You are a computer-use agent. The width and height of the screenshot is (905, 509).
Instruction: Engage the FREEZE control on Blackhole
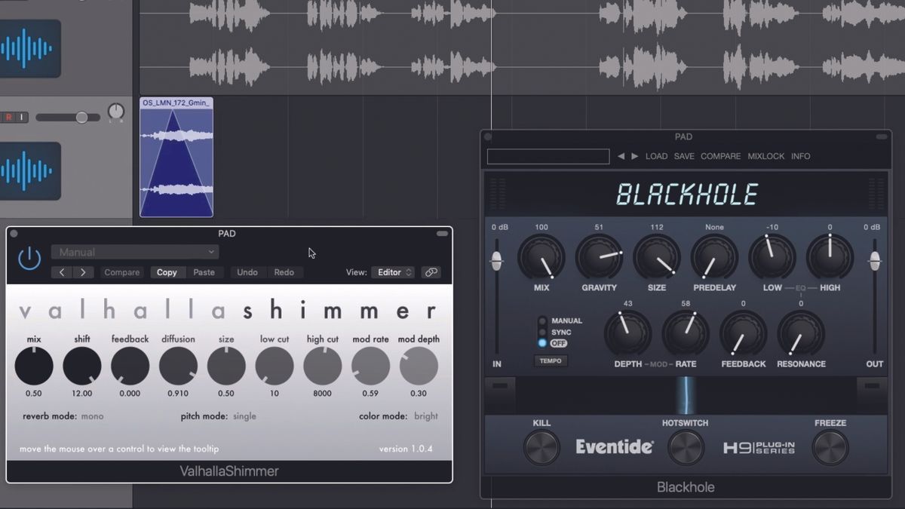[830, 446]
